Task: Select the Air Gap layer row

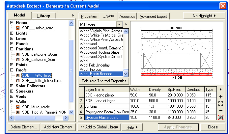Action: point(148,106)
